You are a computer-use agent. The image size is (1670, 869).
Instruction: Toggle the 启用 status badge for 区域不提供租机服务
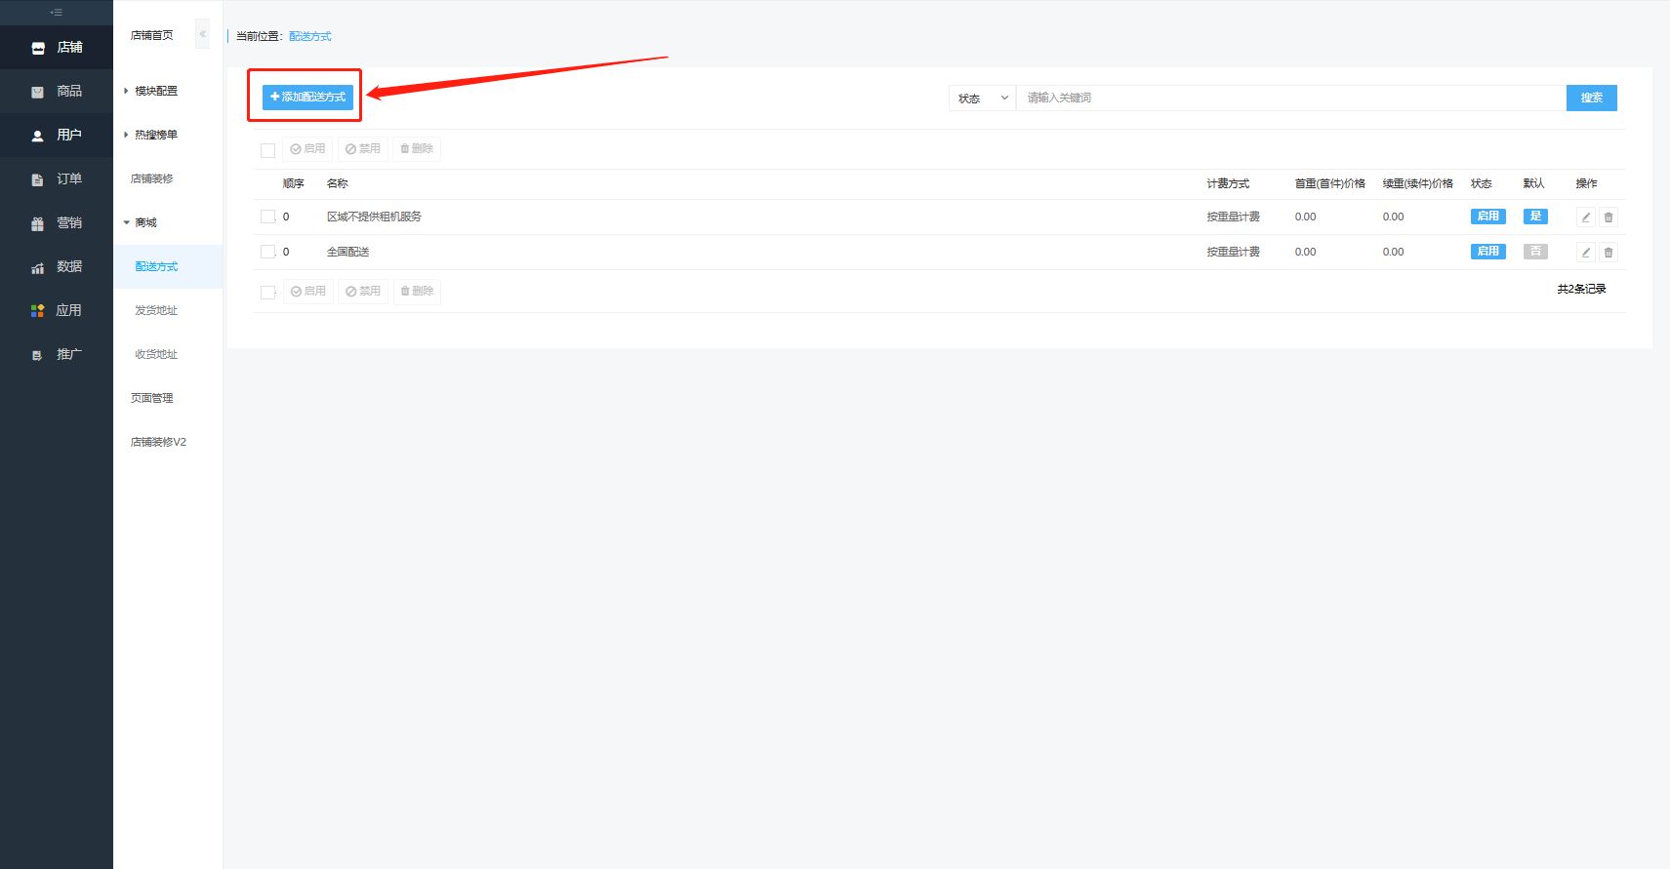[x=1488, y=217]
